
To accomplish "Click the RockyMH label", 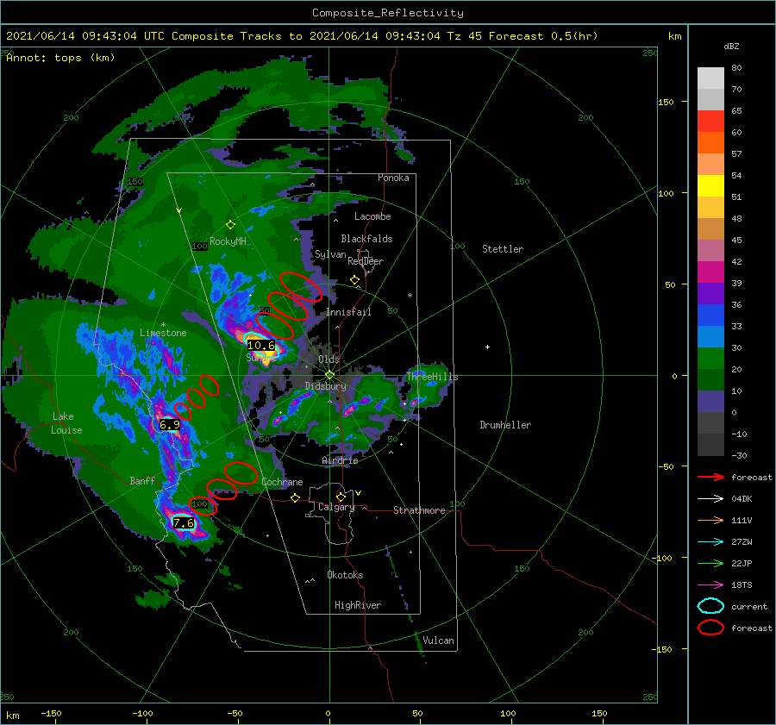I will point(228,241).
